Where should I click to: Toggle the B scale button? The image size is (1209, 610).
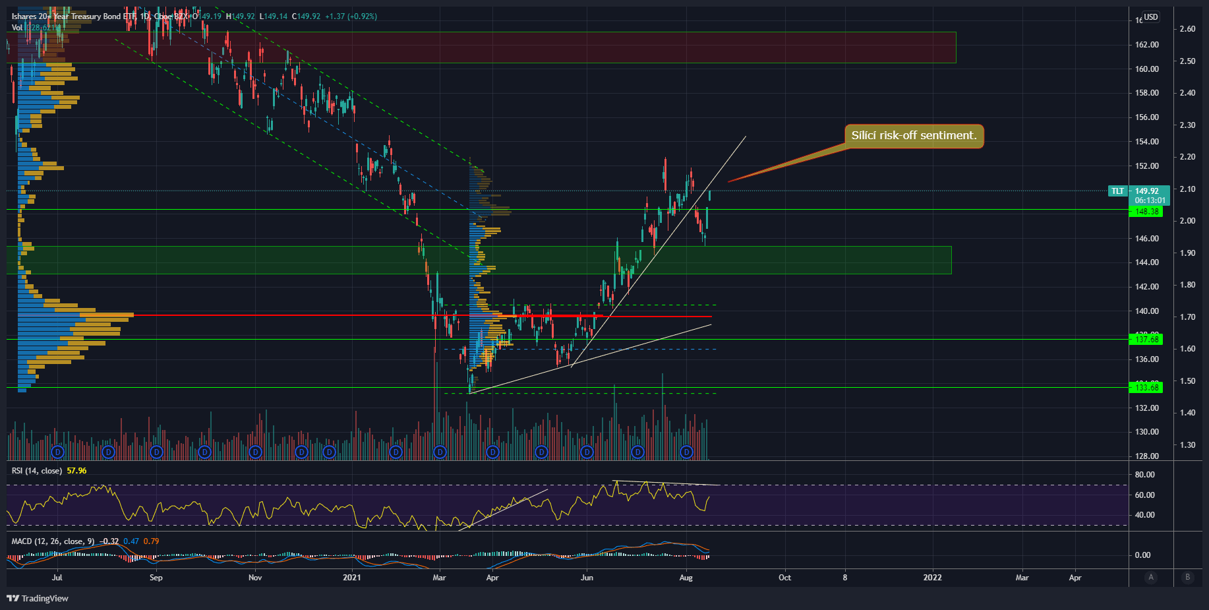1188,577
